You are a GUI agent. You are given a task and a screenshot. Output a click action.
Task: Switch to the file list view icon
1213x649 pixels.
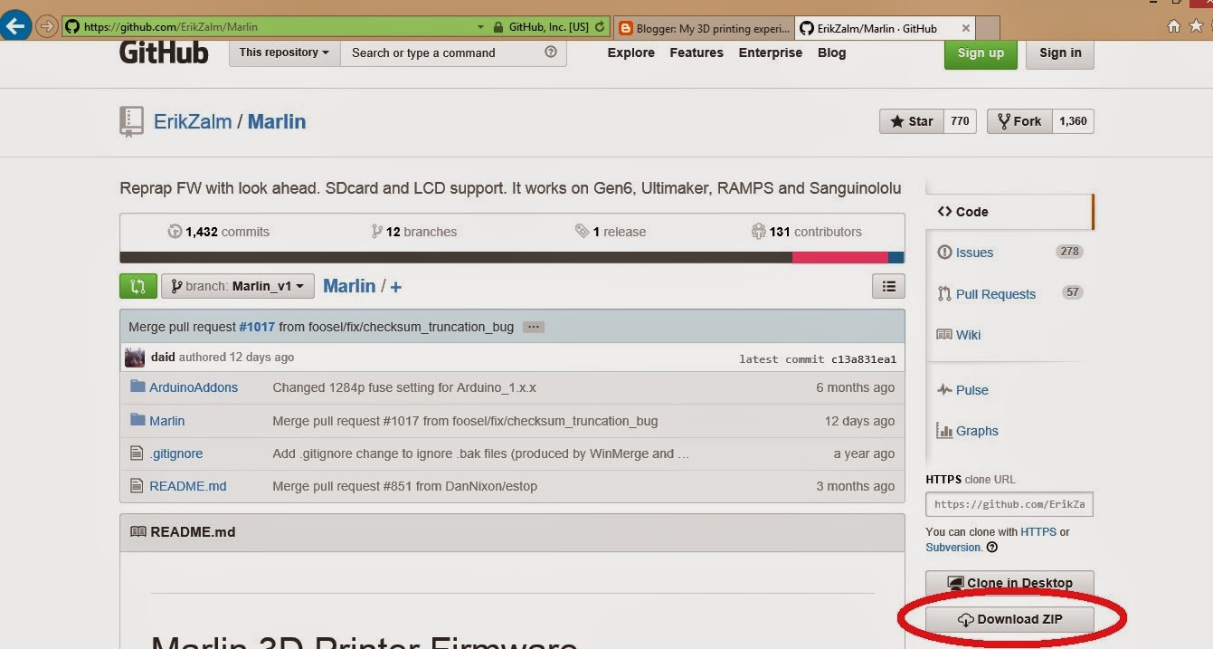point(887,285)
